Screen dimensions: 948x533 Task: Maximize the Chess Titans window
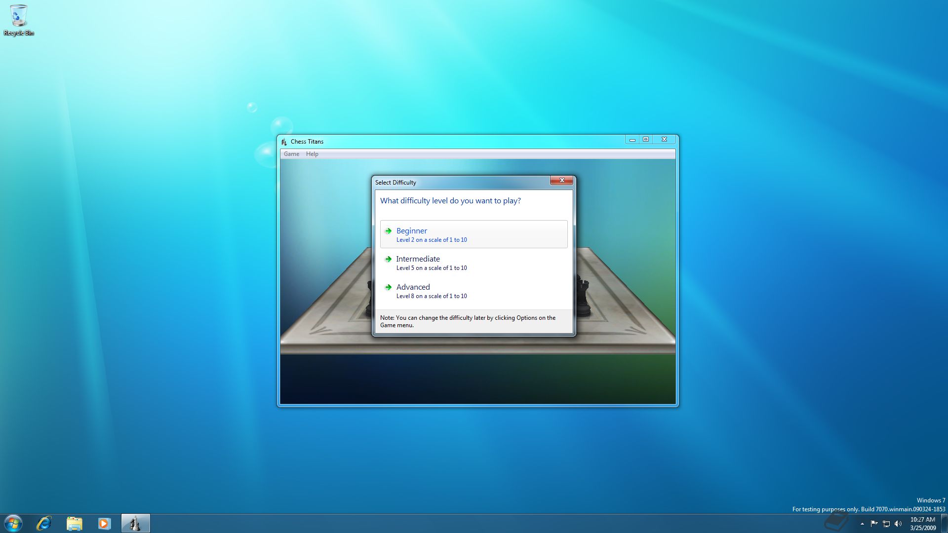click(x=646, y=140)
